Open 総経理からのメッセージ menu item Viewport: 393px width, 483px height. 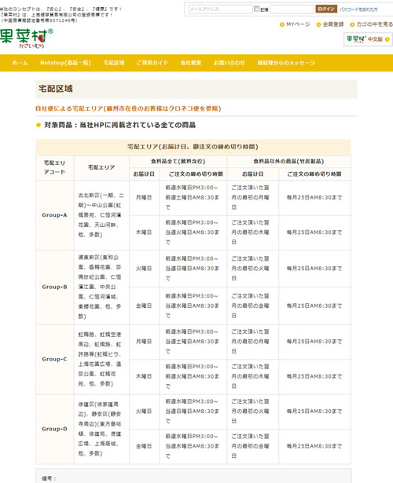pyautogui.click(x=286, y=63)
